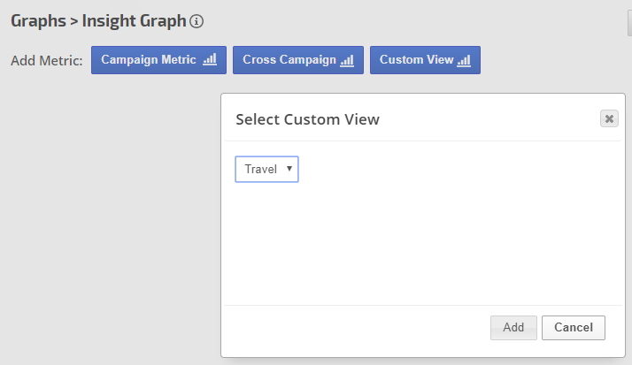Click the dialog footer left of Add
632x365 pixels.
354,327
